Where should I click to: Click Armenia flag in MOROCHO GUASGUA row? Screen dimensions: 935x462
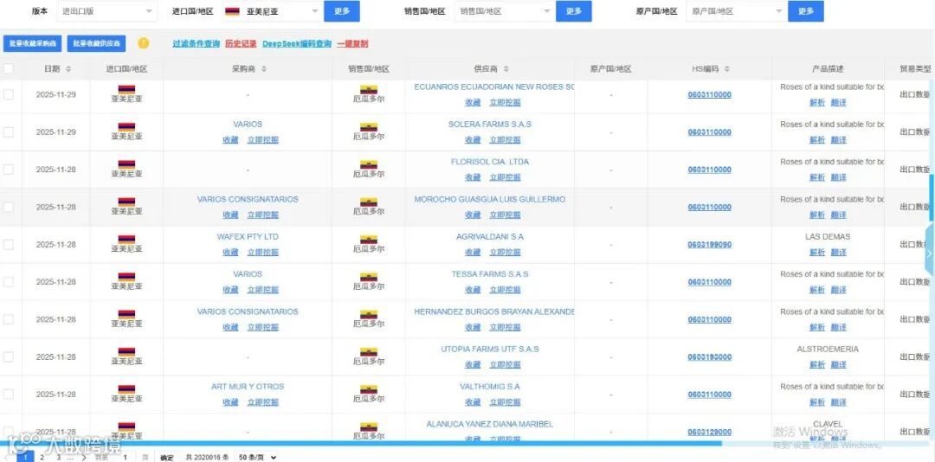click(126, 202)
